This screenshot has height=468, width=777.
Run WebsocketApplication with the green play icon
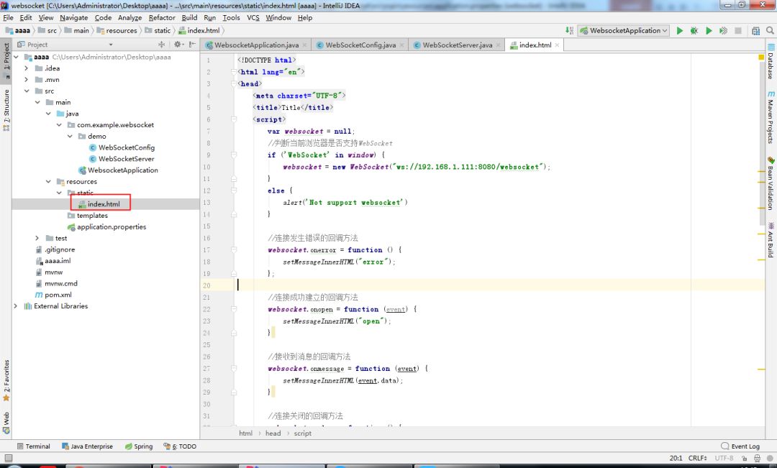680,31
